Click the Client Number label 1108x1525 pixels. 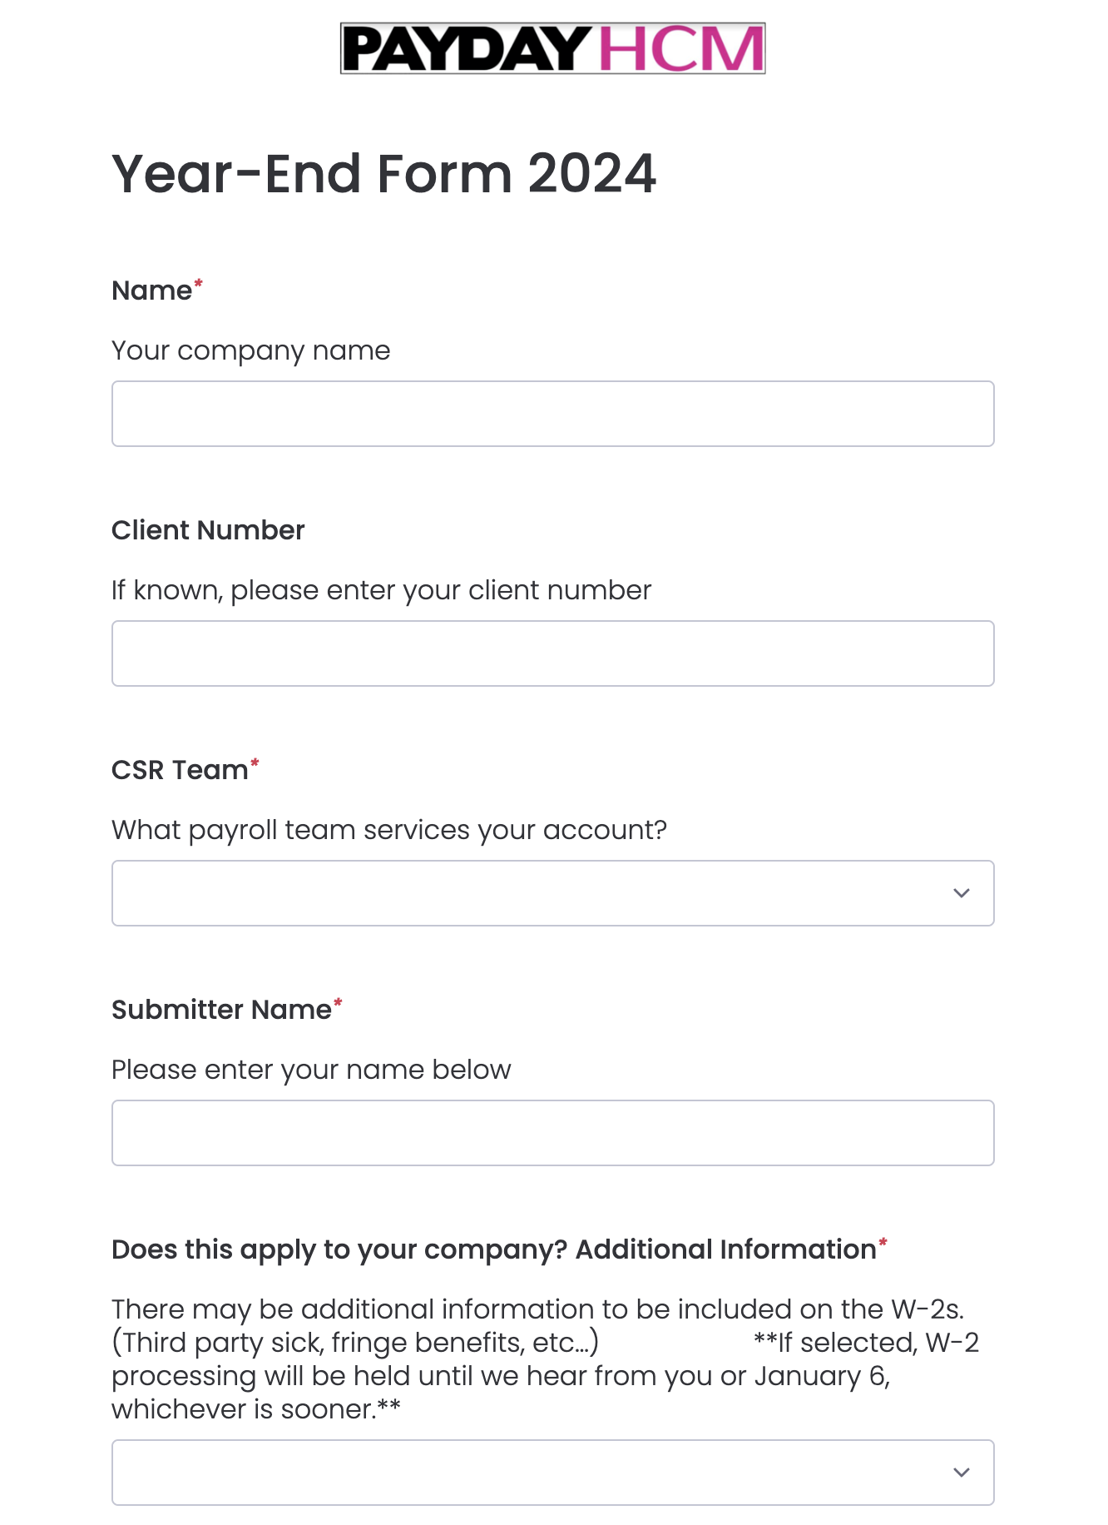(x=208, y=530)
